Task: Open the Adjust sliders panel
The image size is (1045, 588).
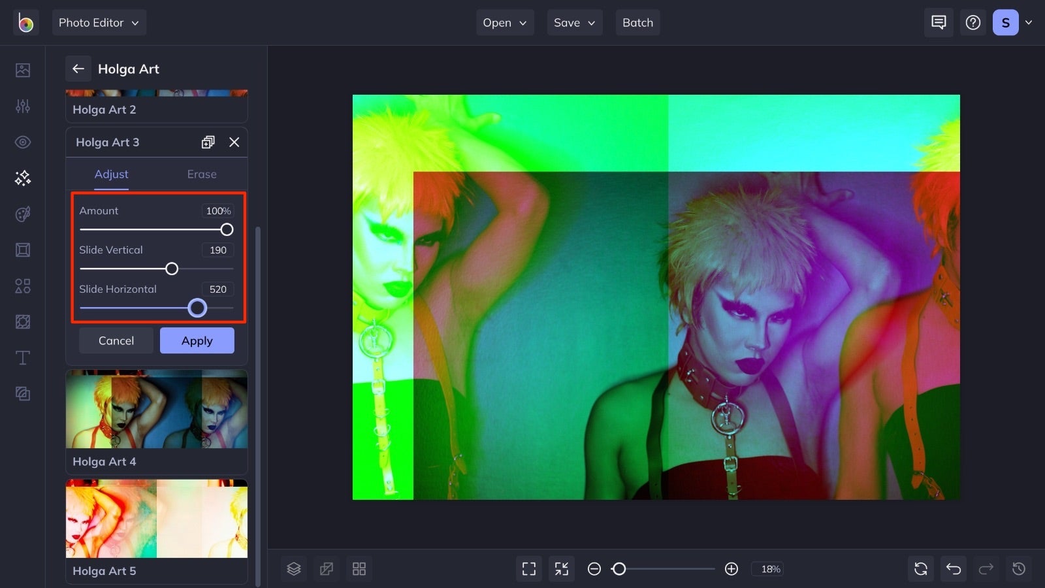Action: (22, 106)
